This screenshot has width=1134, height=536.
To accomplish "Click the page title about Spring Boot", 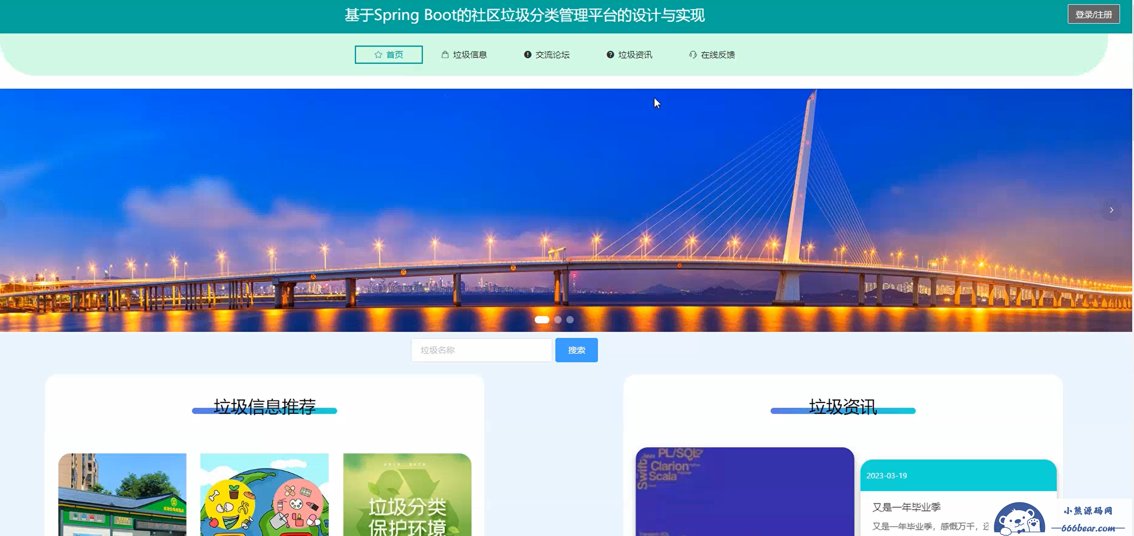I will (x=524, y=15).
